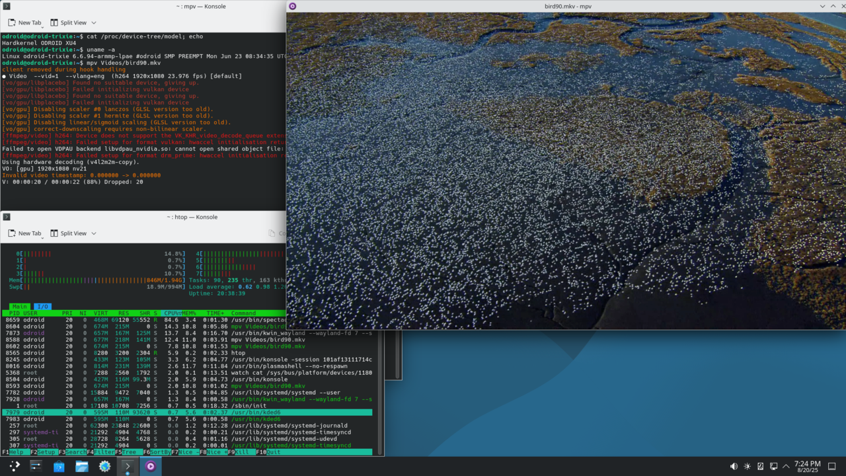Switch to the I/O tab in htop

coord(42,307)
